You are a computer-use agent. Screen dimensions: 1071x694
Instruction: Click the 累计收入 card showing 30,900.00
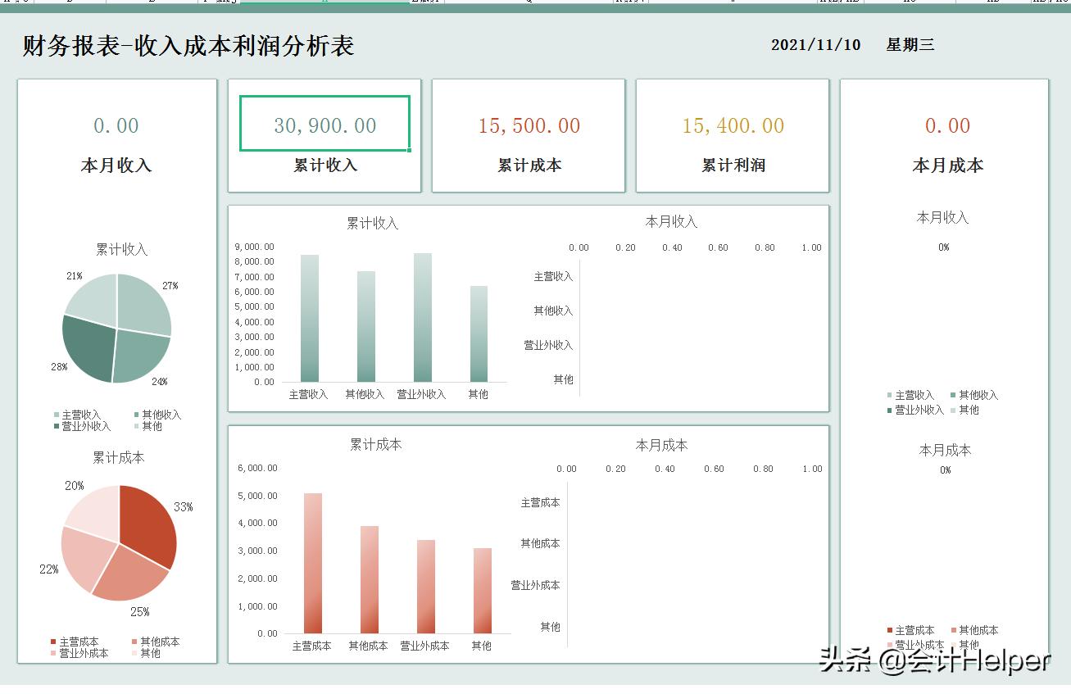(324, 125)
